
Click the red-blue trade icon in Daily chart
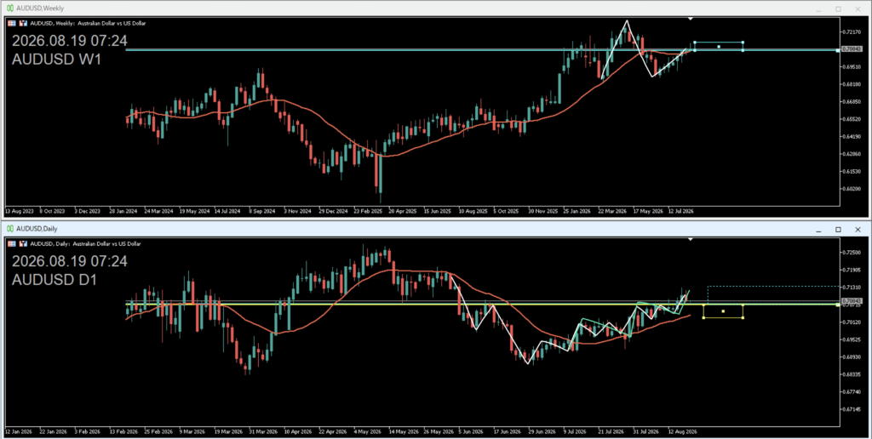23,243
